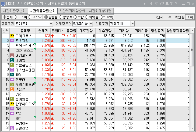Click the 847,258 volume value
The width and height of the screenshot is (196, 132).
tap(127, 46)
